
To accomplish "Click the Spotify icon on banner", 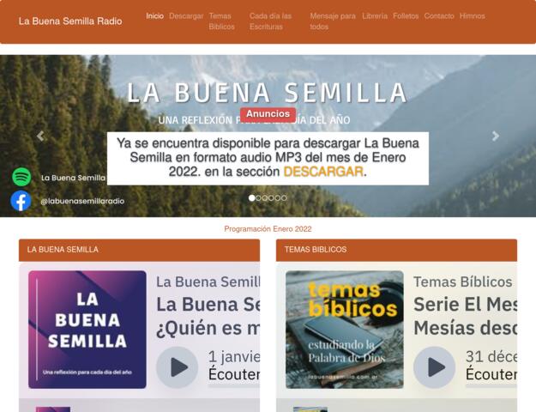I will pos(21,177).
